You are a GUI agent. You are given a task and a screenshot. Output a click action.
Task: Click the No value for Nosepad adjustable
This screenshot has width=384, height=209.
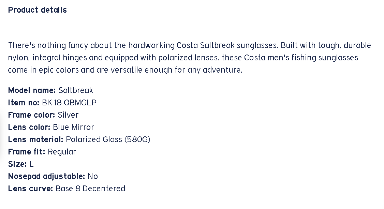(93, 176)
